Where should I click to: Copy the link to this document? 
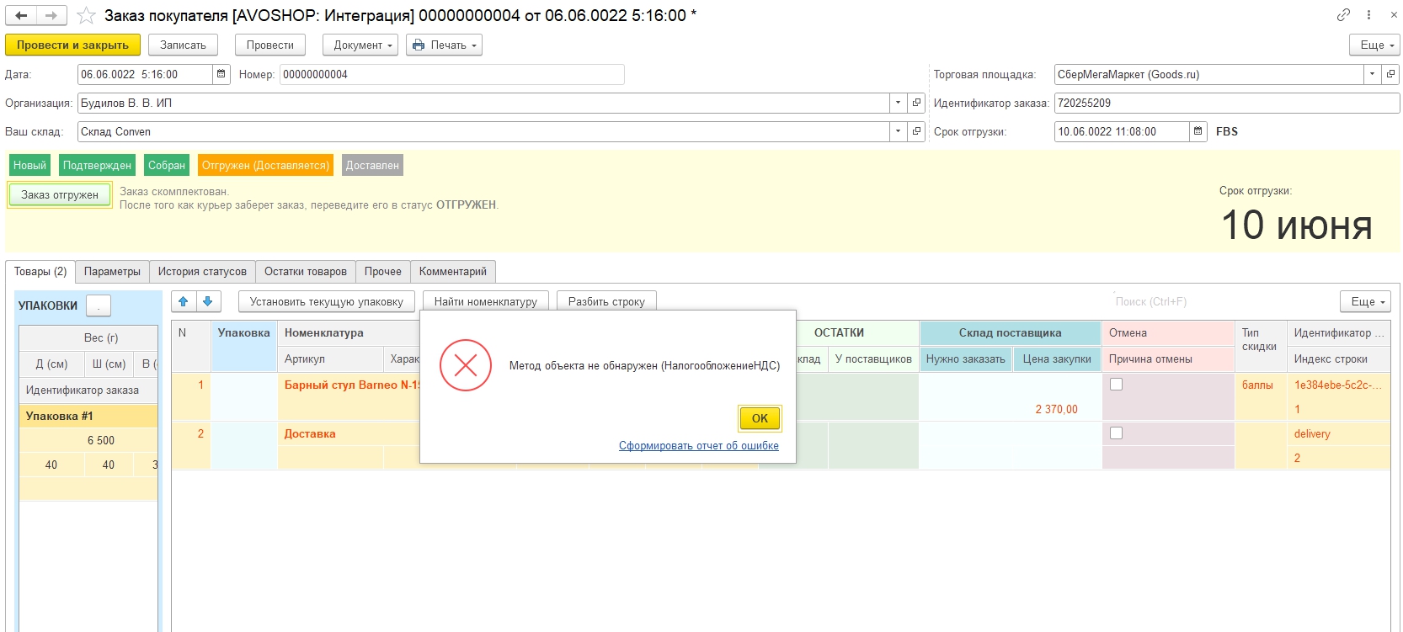click(1343, 15)
